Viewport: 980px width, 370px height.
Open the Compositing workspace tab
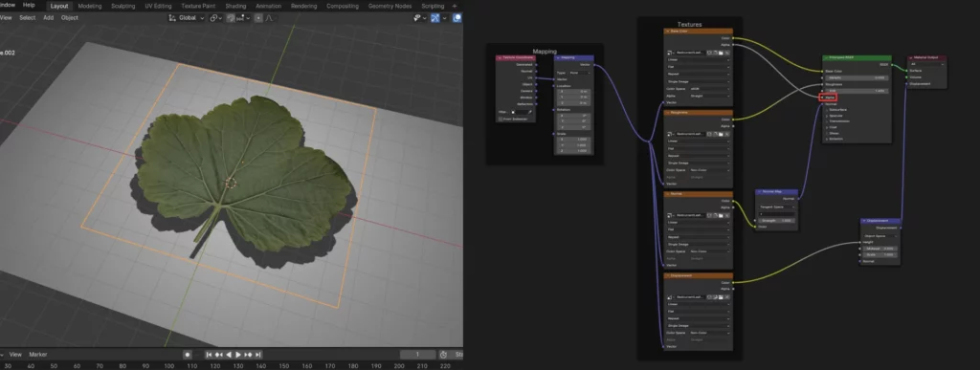pos(343,6)
